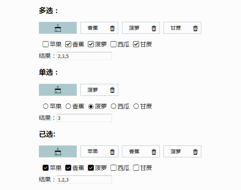The image size is (241, 190).
Task: Delete 菠萝 tag in 已选 section via trash icon
Action: [195, 151]
